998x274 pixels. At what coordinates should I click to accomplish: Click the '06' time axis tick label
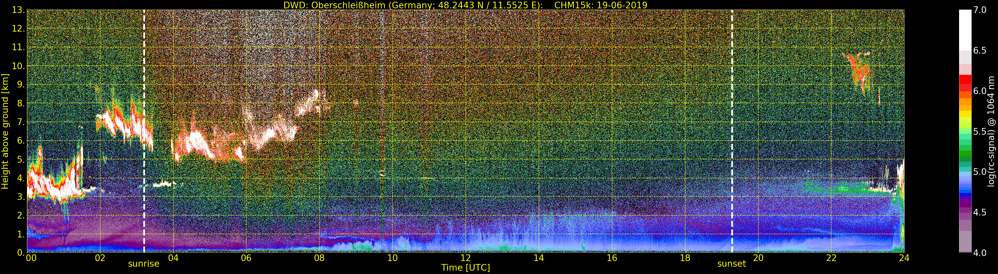click(x=246, y=258)
